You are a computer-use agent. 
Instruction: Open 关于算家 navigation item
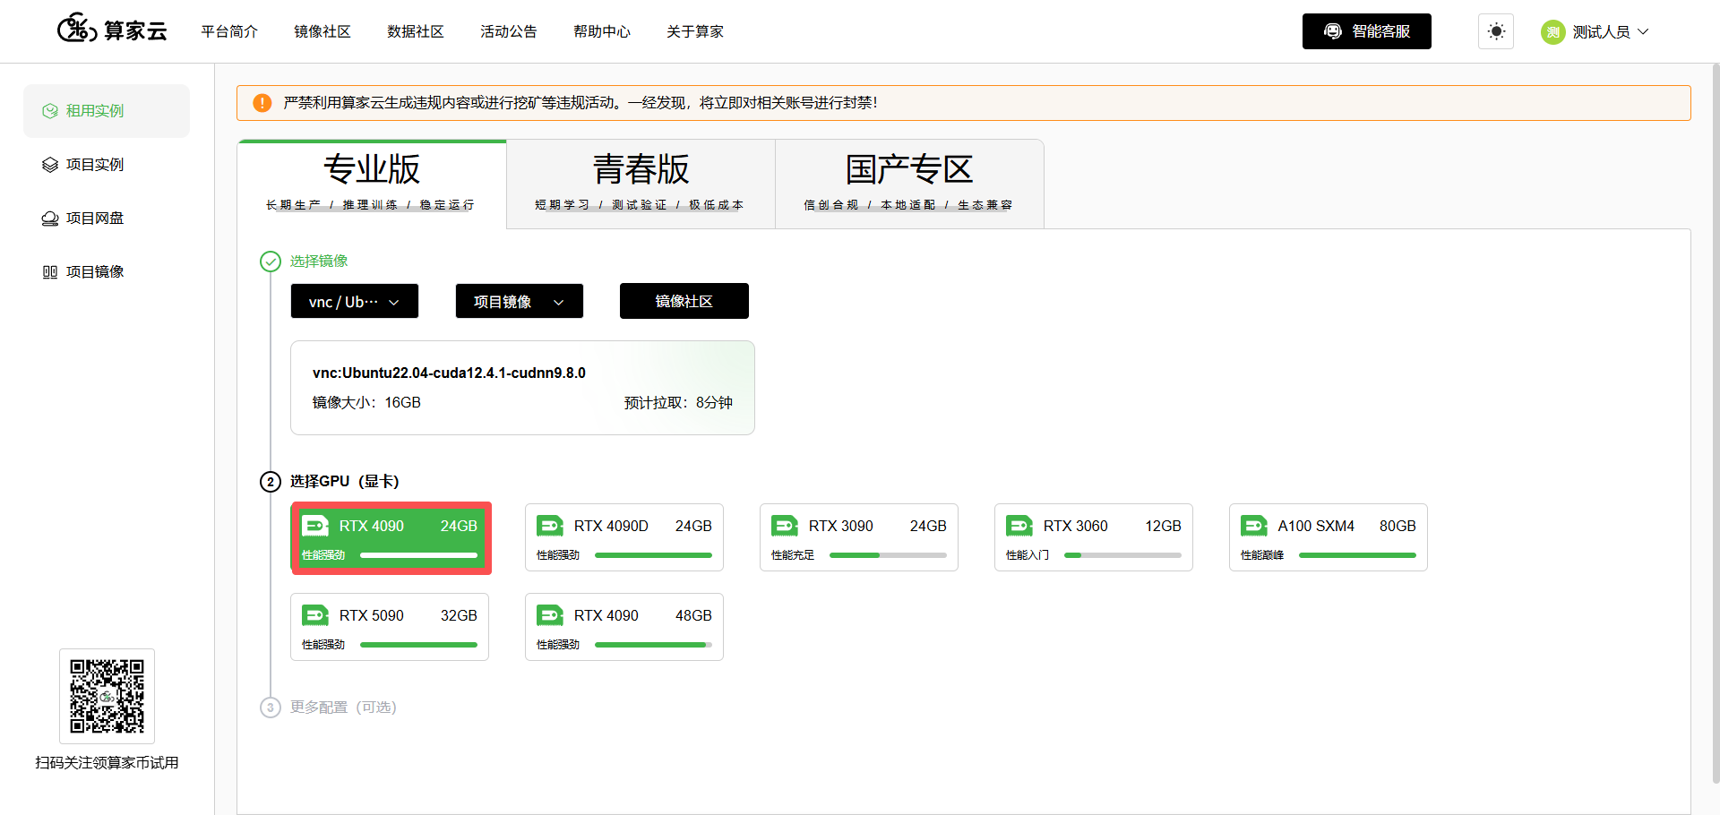[x=695, y=31]
